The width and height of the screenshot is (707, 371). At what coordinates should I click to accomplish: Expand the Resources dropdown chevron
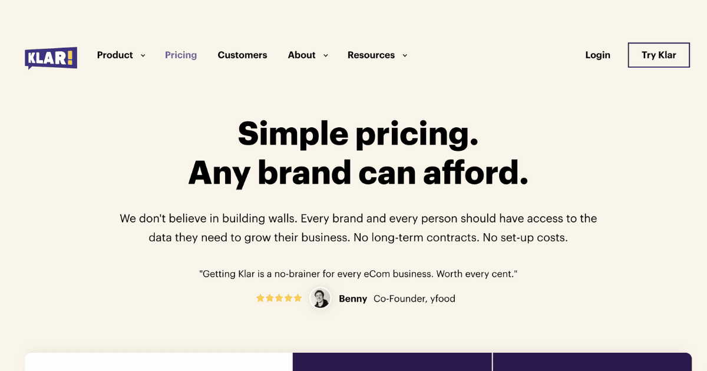(x=405, y=55)
